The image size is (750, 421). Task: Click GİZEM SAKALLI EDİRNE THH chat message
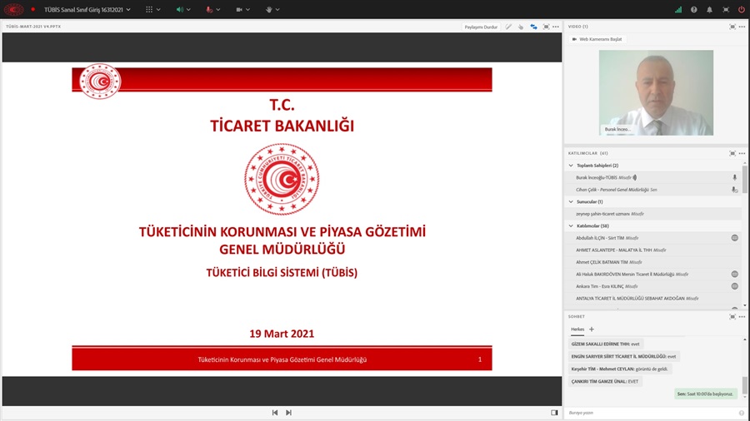[605, 344]
